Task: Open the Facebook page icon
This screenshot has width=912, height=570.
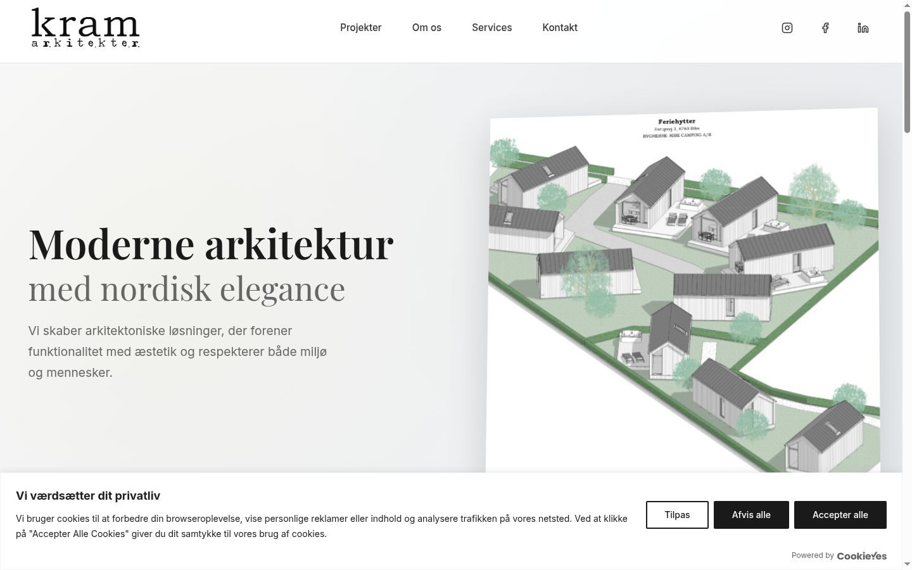Action: coord(825,28)
